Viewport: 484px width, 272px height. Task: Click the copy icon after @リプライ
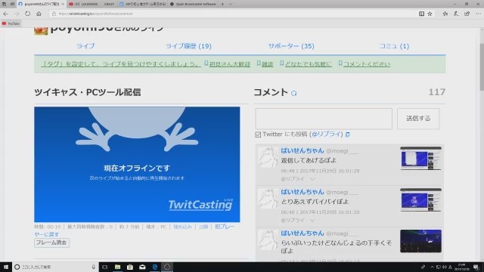pyautogui.click(x=348, y=134)
